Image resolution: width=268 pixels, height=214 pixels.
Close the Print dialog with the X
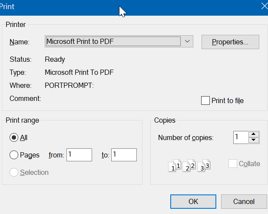(x=264, y=7)
